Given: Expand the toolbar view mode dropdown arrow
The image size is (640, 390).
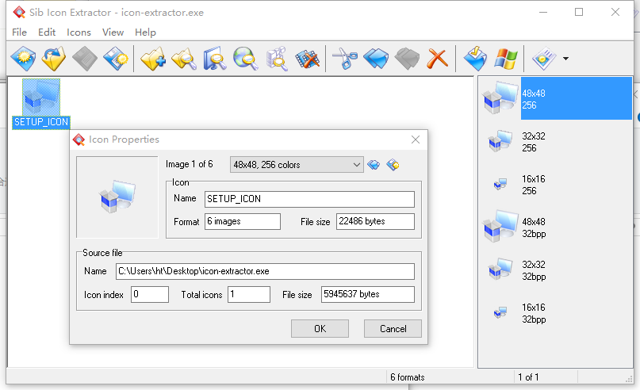Looking at the screenshot, I should tap(565, 59).
